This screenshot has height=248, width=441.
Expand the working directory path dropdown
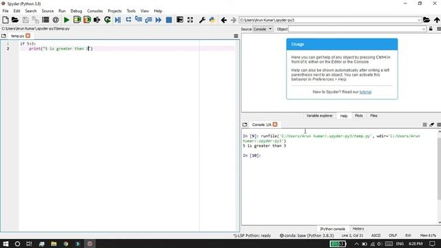click(419, 20)
